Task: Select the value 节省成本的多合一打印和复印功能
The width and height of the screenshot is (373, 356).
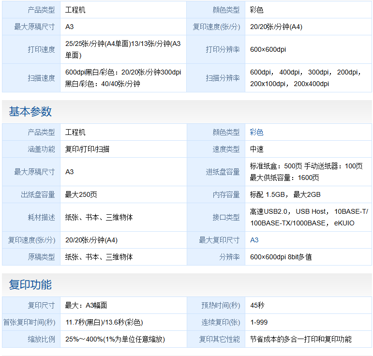Action: pyautogui.click(x=301, y=340)
